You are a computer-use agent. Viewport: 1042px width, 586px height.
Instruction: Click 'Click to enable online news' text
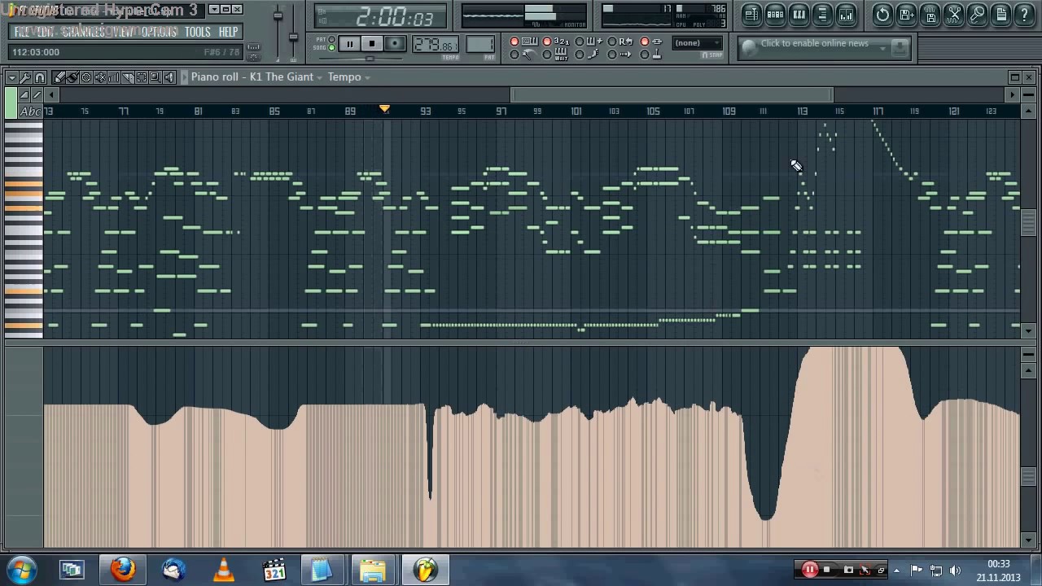(814, 43)
